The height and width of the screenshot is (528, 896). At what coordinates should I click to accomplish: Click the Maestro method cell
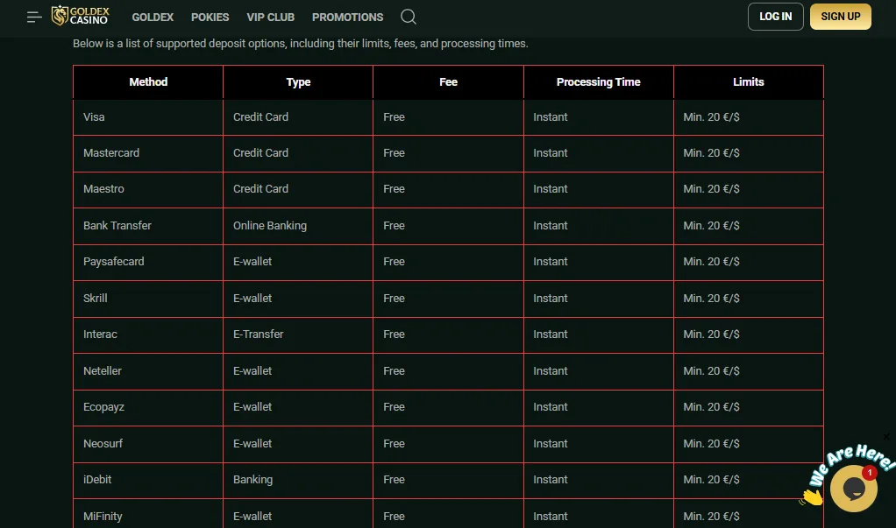(148, 189)
